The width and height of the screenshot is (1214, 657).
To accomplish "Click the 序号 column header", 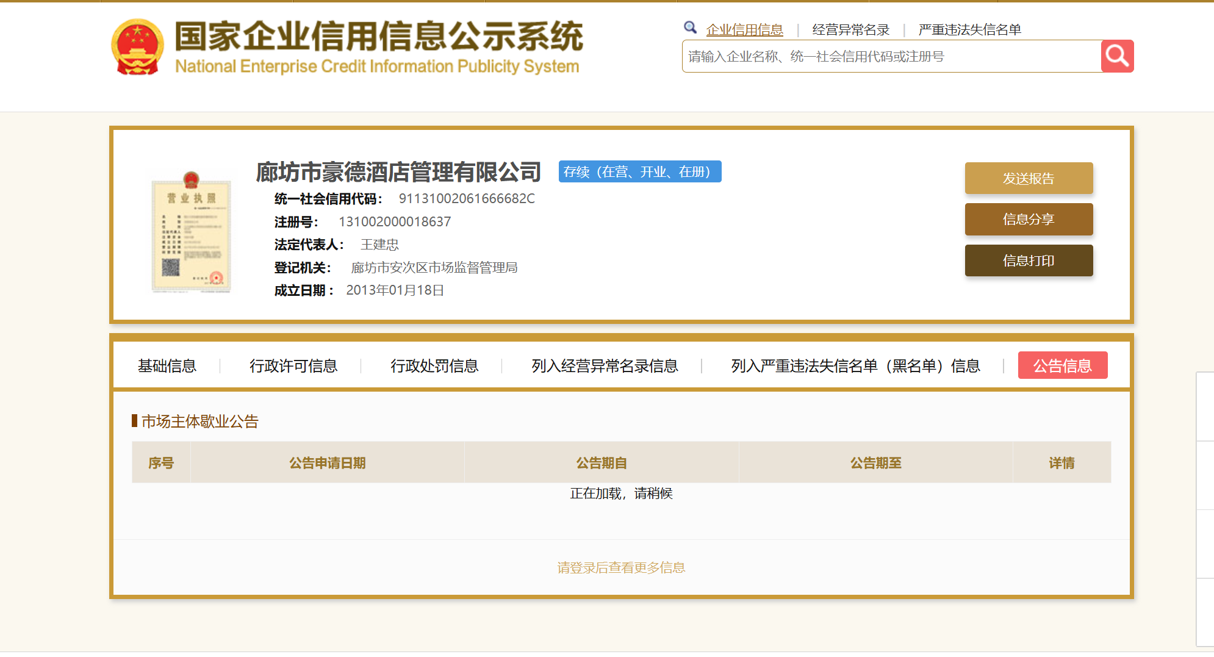I will 161,462.
